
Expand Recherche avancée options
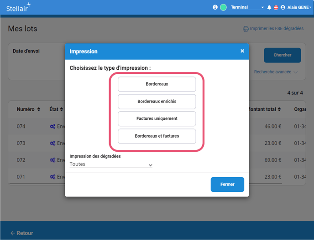click(276, 72)
